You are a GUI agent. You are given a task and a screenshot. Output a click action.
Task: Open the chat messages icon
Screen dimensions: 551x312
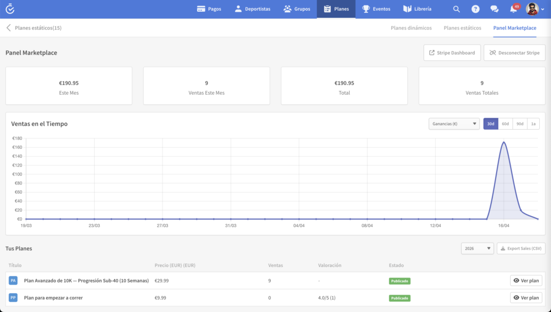(x=494, y=9)
